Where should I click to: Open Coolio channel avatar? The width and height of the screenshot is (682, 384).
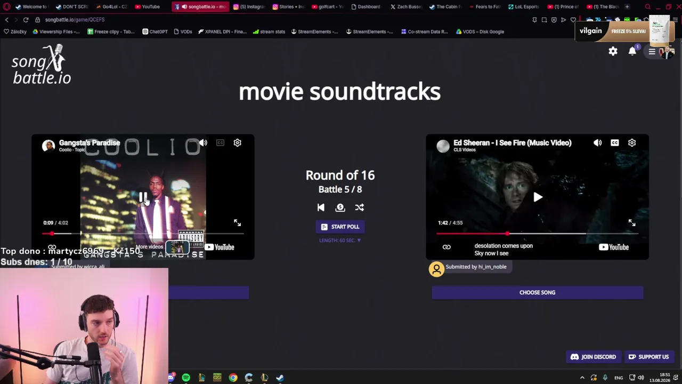click(48, 146)
